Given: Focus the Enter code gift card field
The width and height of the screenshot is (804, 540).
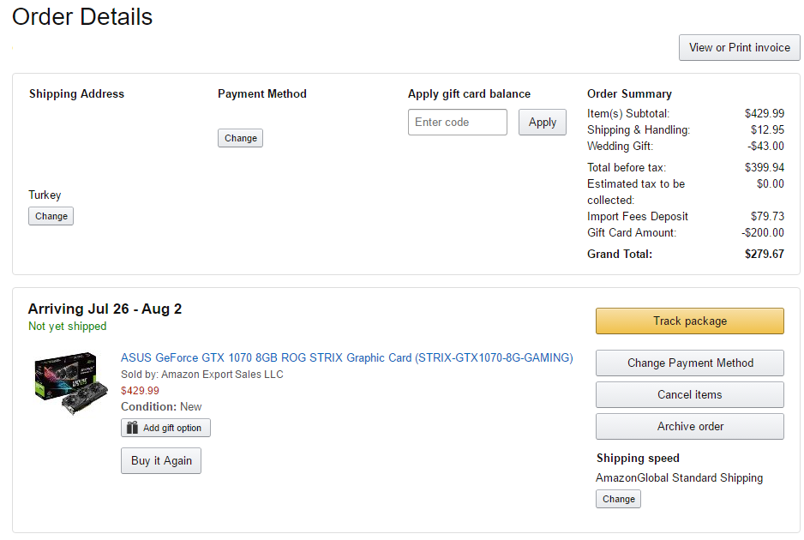Looking at the screenshot, I should tap(458, 122).
